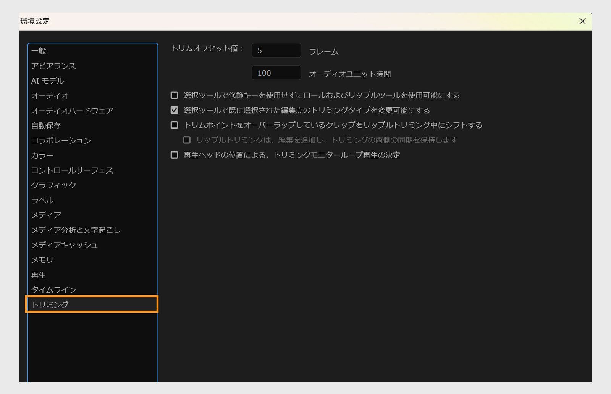Viewport: 611px width, 394px height.
Task: Uncheck changing trim type on selected edit points
Action: pyautogui.click(x=174, y=110)
